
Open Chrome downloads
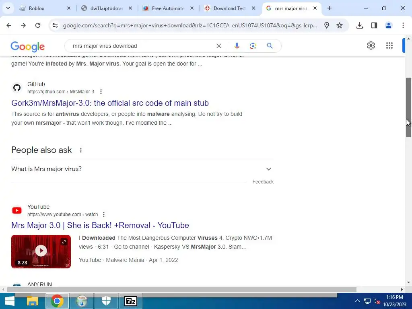[360, 25]
